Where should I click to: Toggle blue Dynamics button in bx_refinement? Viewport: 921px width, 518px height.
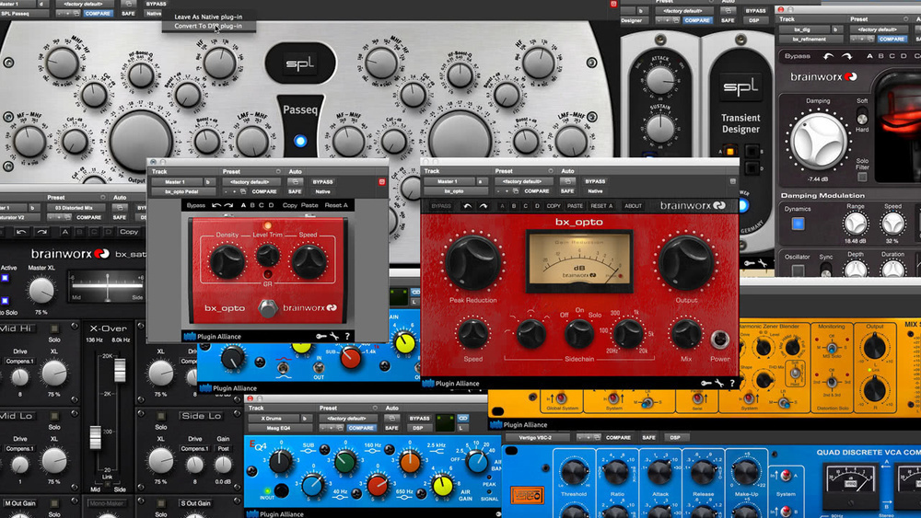(798, 224)
